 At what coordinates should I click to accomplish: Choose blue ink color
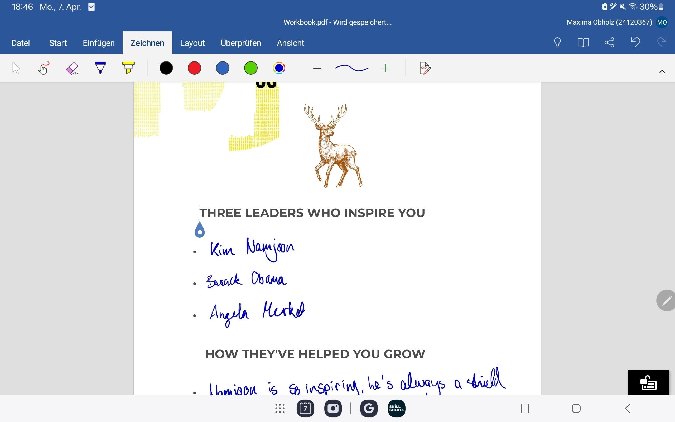(x=223, y=68)
